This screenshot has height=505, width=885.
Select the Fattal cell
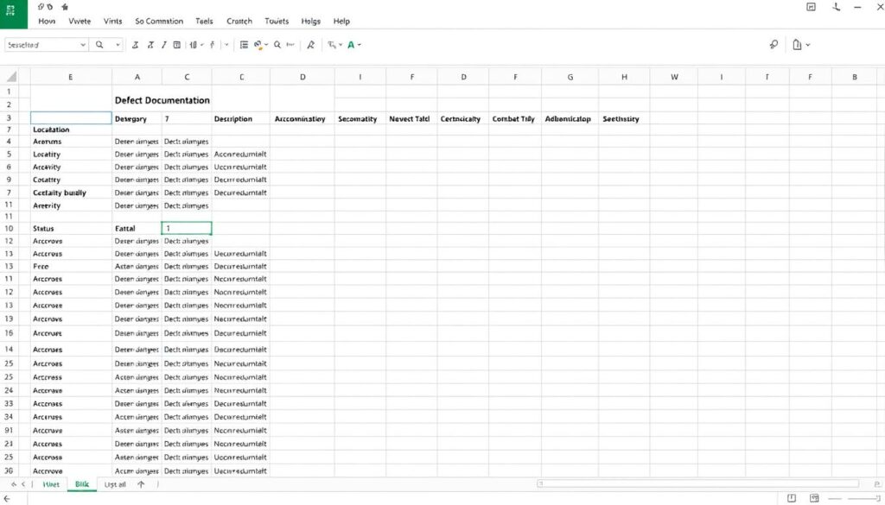tap(137, 228)
